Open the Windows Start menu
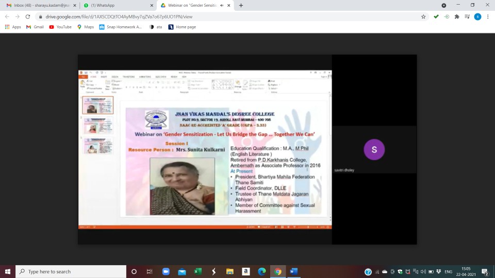 [x=8, y=271]
